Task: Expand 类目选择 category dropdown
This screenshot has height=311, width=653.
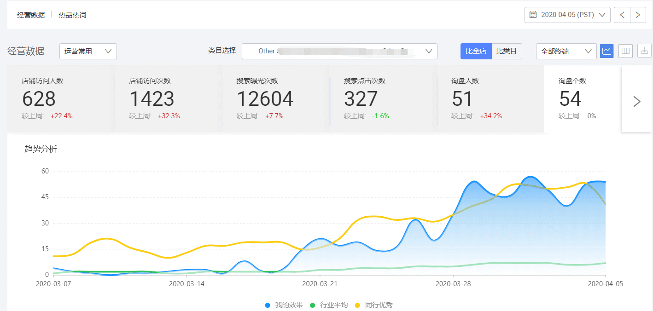Action: (339, 51)
